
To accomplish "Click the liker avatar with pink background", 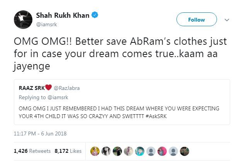I will tap(163, 151).
